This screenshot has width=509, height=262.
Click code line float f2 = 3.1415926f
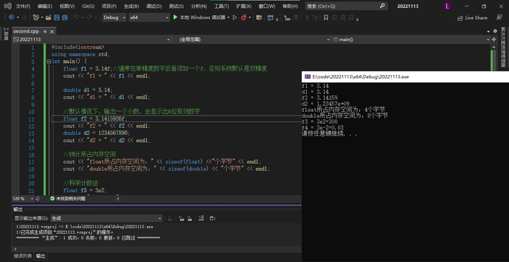(95, 119)
